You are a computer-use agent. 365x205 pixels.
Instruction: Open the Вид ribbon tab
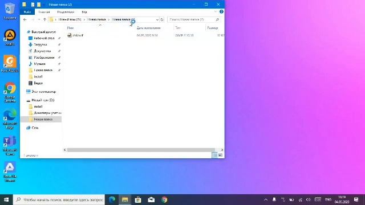[84, 11]
